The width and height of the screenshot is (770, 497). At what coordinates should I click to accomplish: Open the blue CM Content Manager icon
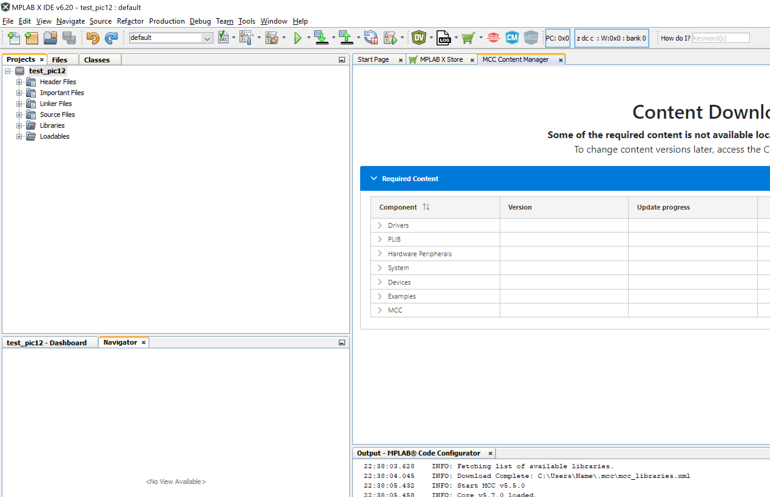tap(512, 38)
